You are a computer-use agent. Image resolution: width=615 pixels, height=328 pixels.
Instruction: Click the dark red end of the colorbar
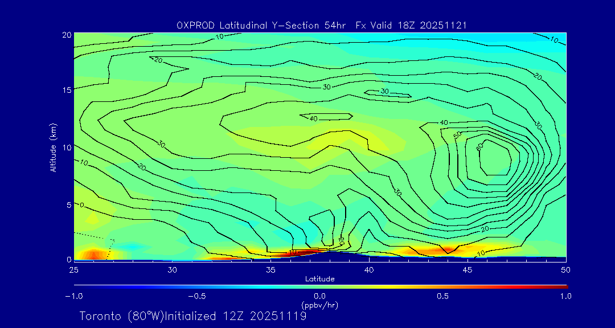[563, 286]
